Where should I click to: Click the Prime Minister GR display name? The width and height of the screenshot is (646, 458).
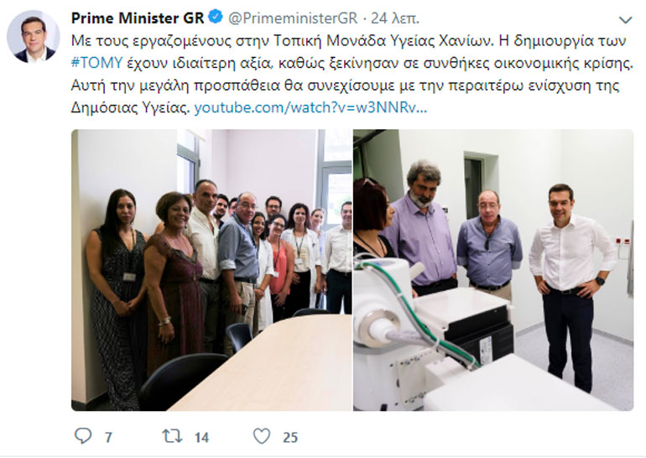click(x=138, y=18)
